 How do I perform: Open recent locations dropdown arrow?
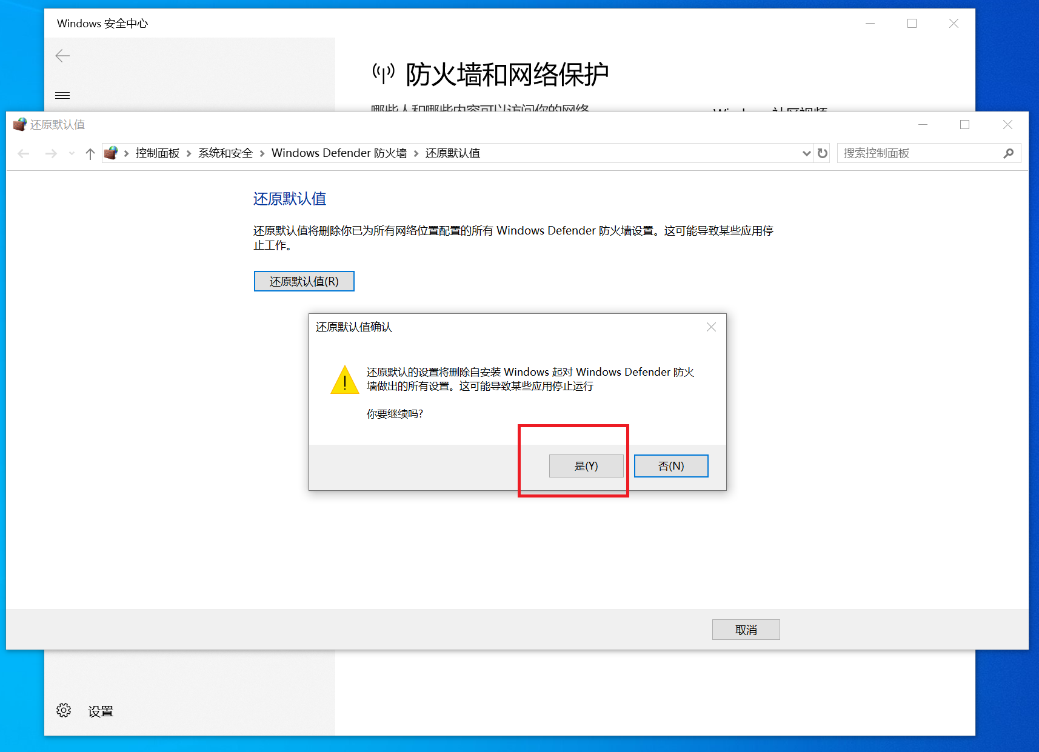point(72,153)
